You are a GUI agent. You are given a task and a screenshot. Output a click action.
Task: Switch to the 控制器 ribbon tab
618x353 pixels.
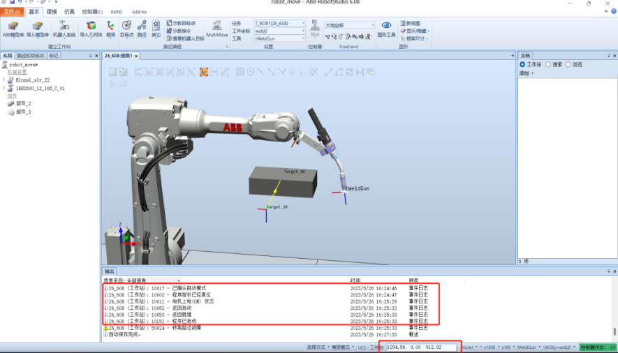pyautogui.click(x=92, y=12)
